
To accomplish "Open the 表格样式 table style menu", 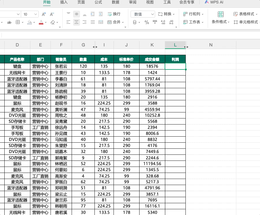I will tap(245, 14).
